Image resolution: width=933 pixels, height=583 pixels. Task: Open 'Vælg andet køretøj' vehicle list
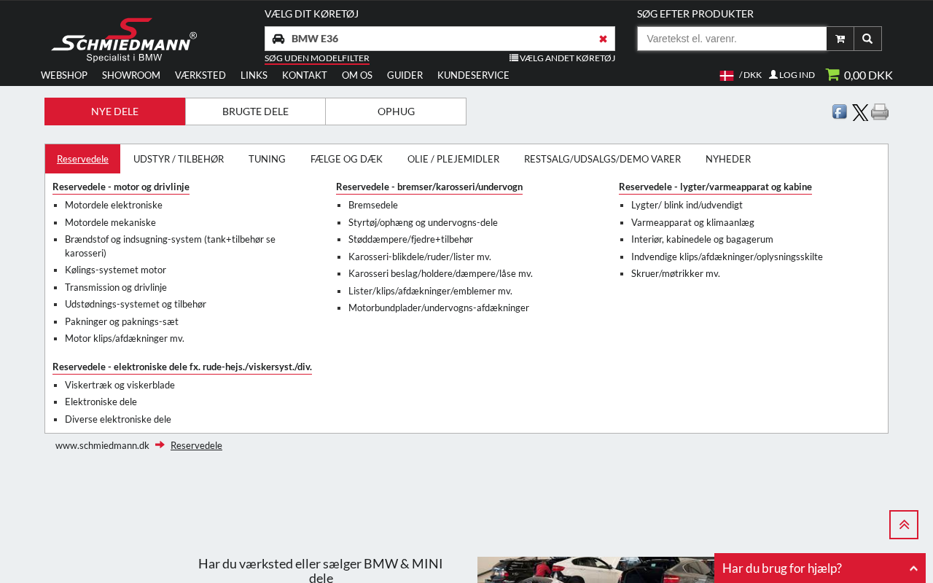562,58
